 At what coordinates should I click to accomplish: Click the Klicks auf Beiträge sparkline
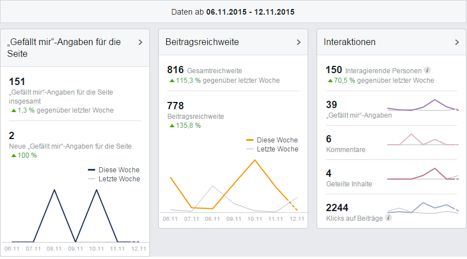tap(422, 208)
